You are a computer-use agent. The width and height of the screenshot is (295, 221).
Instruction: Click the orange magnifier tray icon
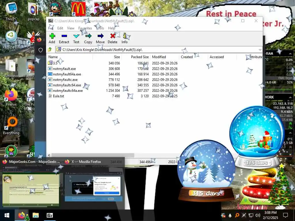pos(237,215)
